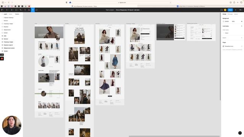The image size is (244, 137).
Task: Open the Resources tool
Action: click(x=29, y=10)
